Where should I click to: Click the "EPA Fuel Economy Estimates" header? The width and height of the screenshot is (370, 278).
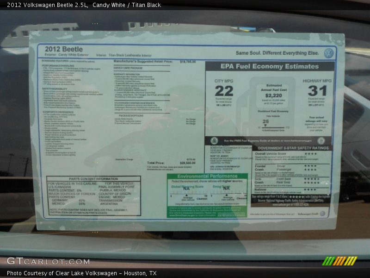pos(270,66)
